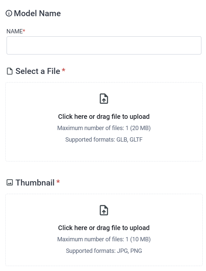Click the picture icon beside Thumbnail heading
This screenshot has height=271, width=206.
10,183
